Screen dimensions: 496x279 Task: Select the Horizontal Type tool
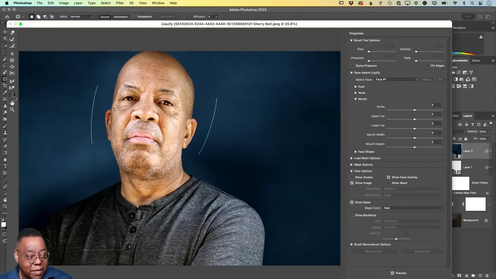coord(5,166)
